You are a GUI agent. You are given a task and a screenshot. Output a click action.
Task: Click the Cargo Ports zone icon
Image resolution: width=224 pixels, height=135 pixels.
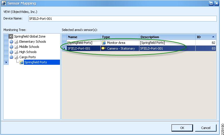tap(16, 57)
